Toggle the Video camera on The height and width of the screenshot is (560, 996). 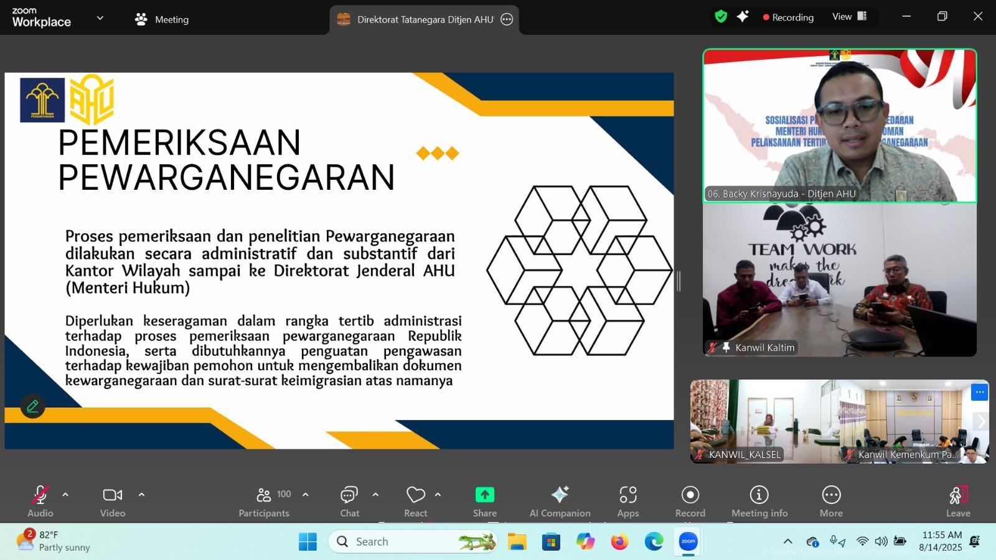[113, 502]
